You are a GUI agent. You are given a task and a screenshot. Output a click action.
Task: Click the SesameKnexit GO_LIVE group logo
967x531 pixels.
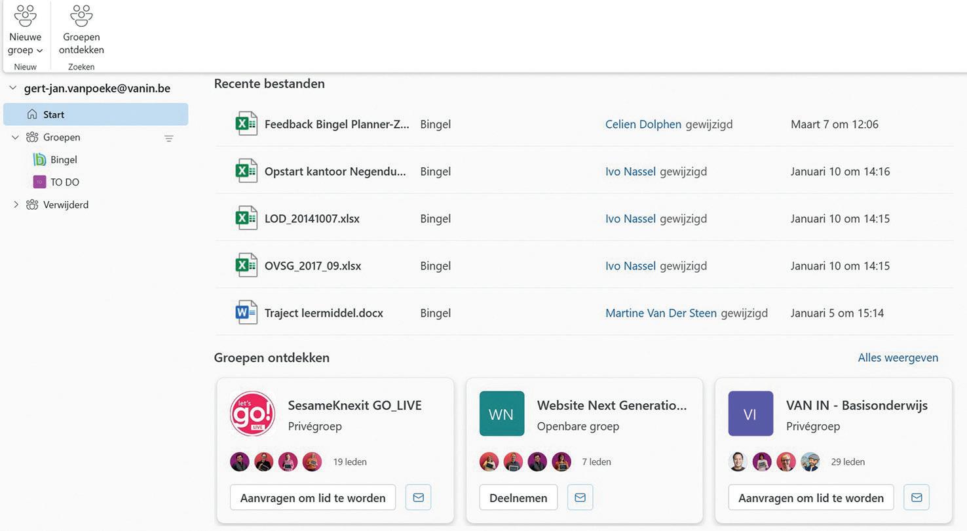tap(252, 414)
